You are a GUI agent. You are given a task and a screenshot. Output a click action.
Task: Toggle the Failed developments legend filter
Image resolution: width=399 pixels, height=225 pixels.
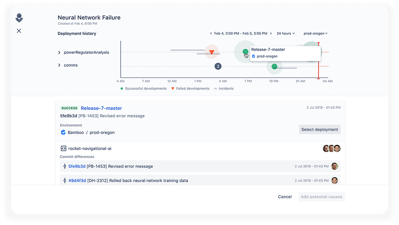[x=191, y=88]
